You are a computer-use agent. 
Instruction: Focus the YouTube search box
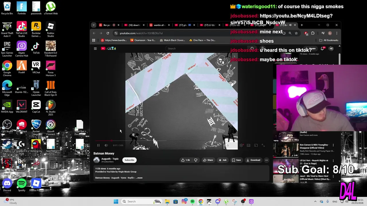(x=206, y=48)
